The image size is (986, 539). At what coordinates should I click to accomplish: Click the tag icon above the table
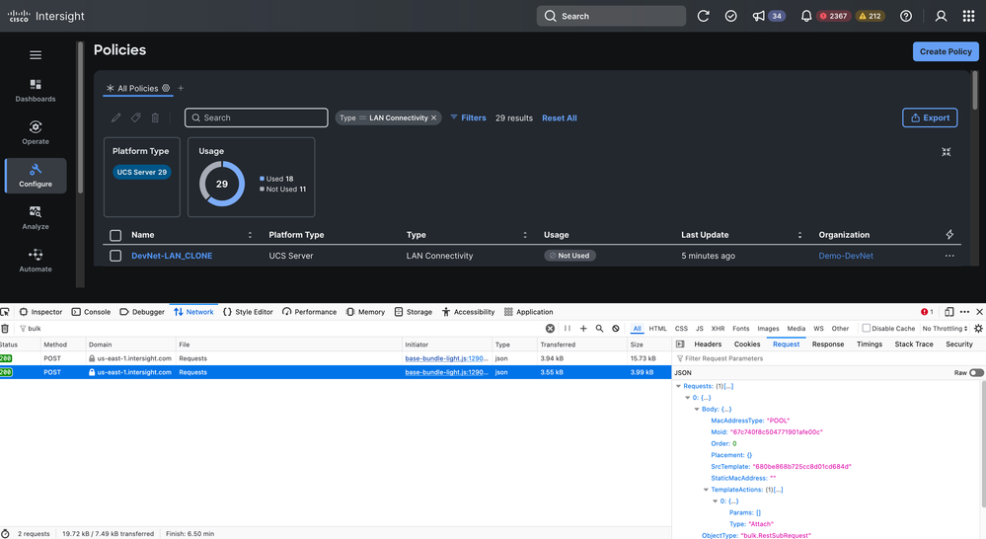pos(136,117)
